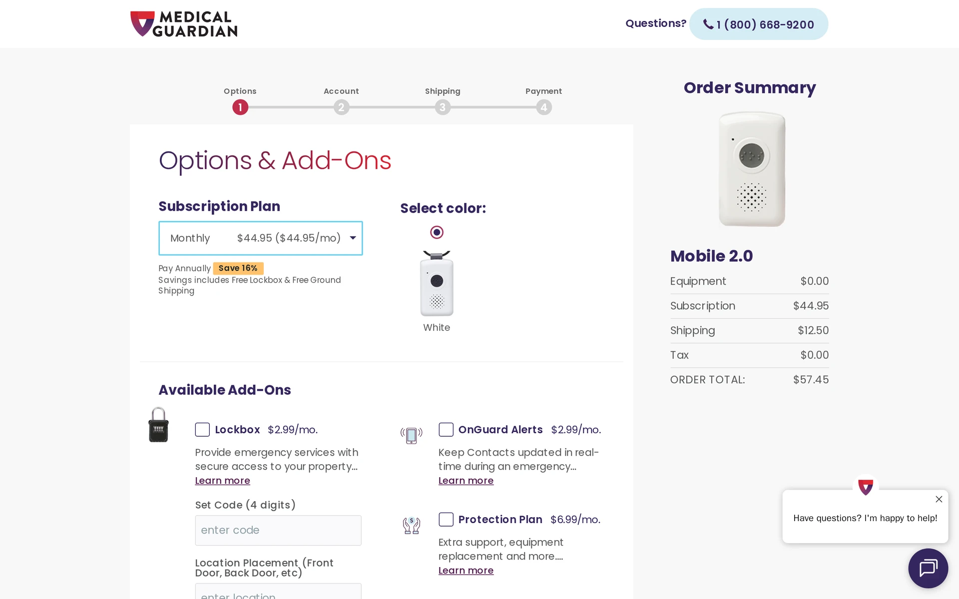Close the chat help popup
The image size is (959, 599).
(939, 499)
